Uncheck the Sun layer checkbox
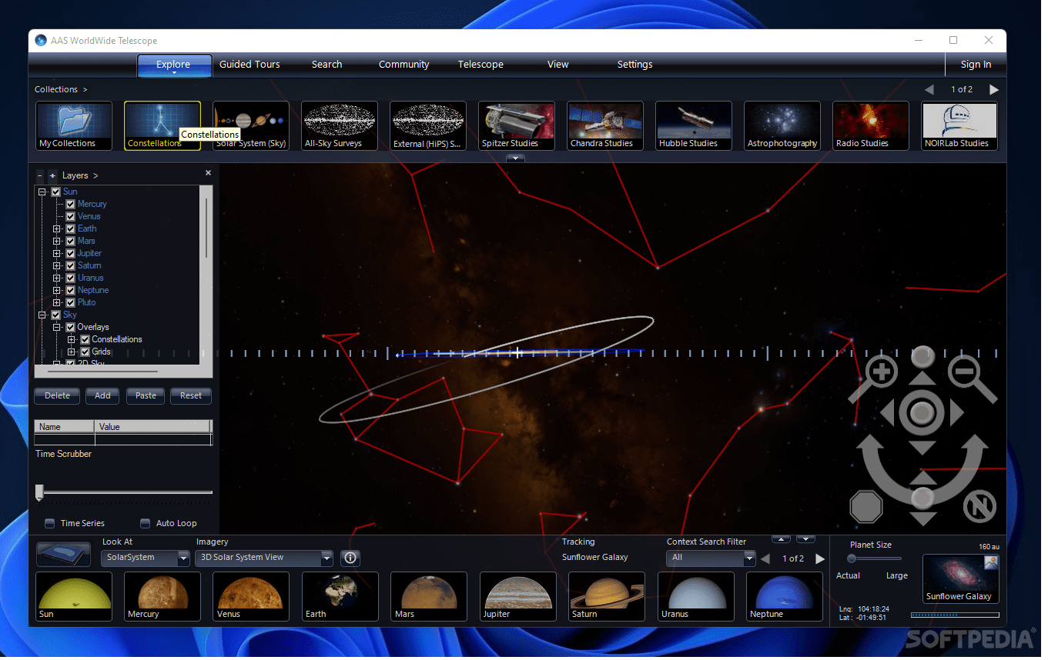This screenshot has height=660, width=1048. click(x=56, y=192)
